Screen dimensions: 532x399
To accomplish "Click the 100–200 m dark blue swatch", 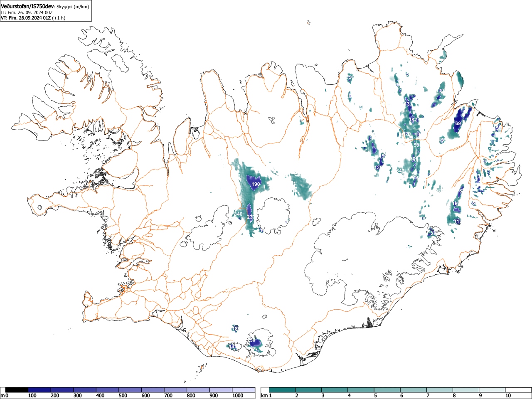I will [39, 390].
